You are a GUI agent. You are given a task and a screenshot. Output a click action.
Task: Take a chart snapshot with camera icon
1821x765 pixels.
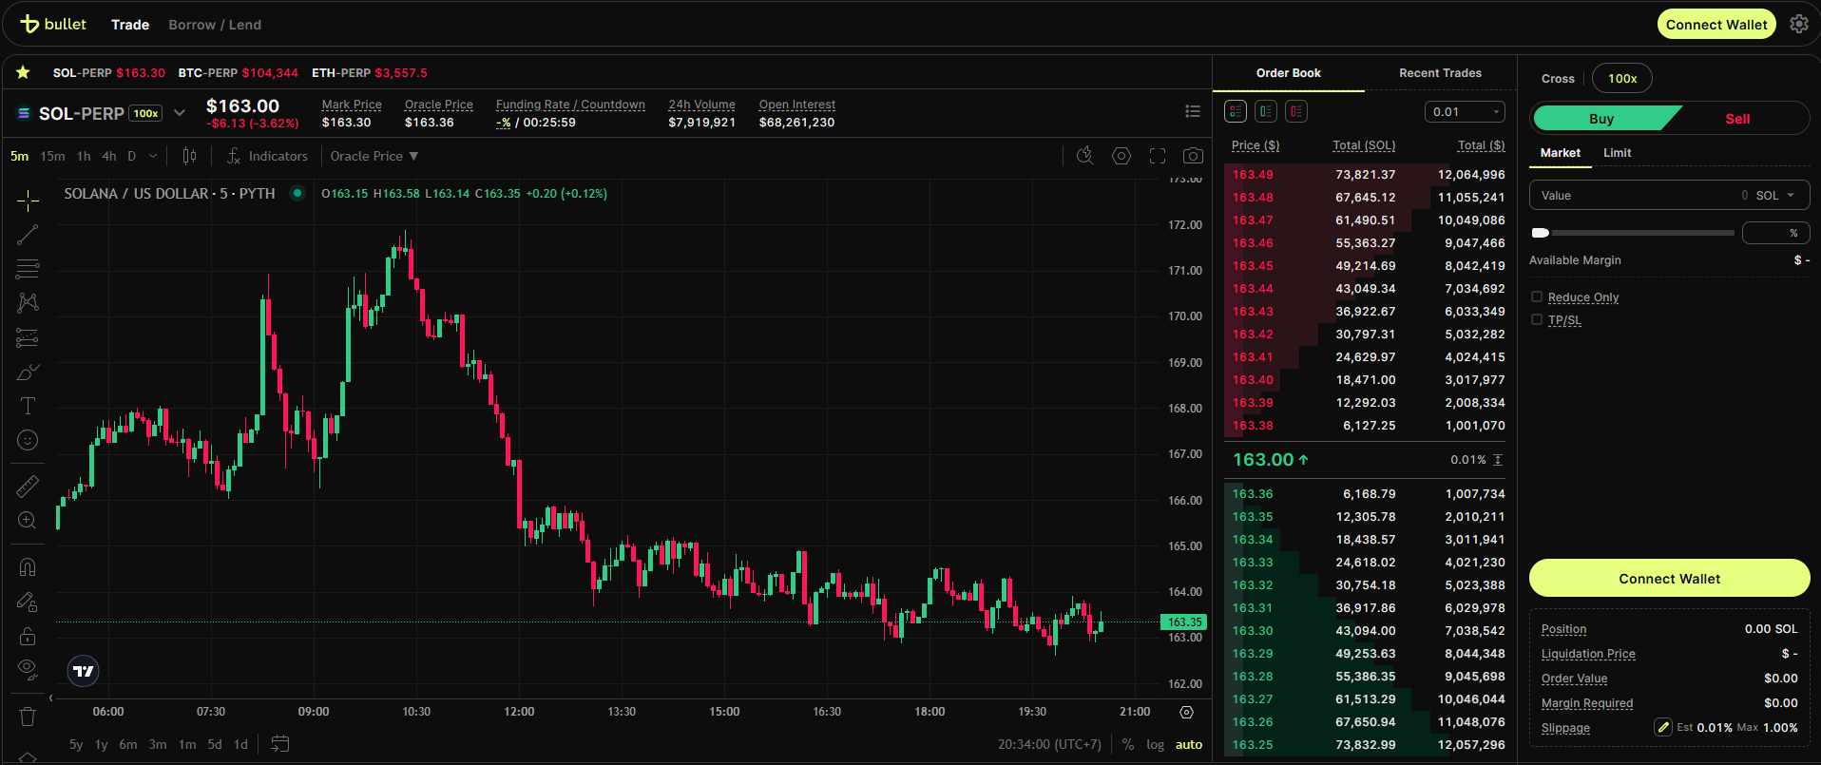(1193, 156)
